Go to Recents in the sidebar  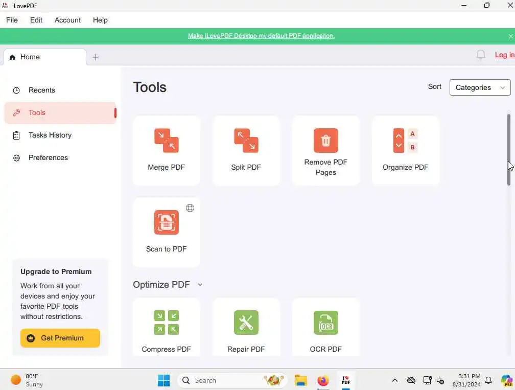click(x=60, y=90)
